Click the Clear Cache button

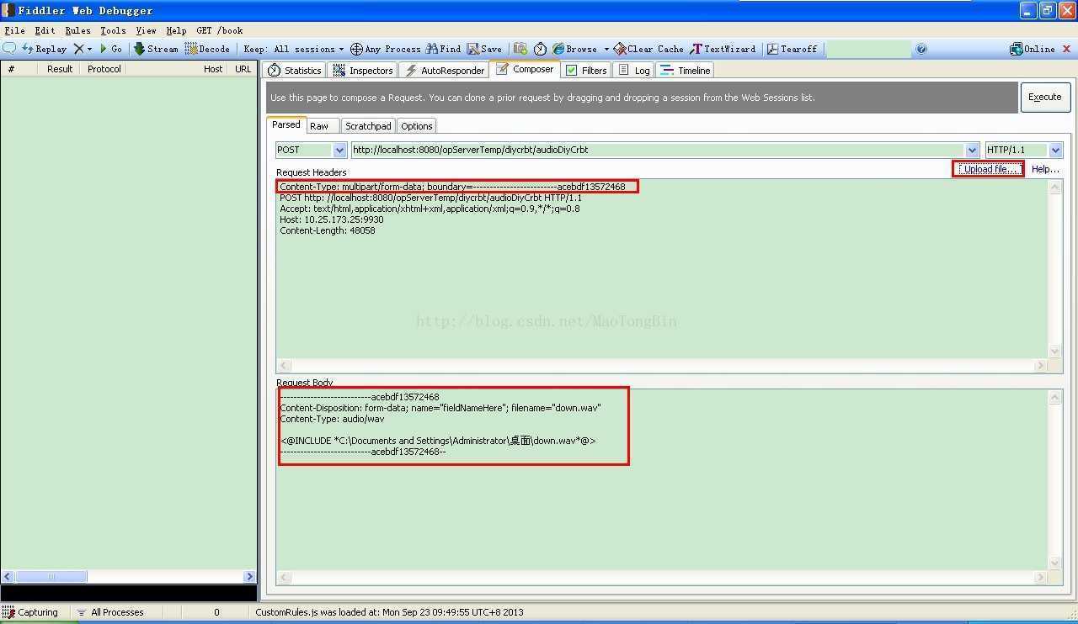648,49
